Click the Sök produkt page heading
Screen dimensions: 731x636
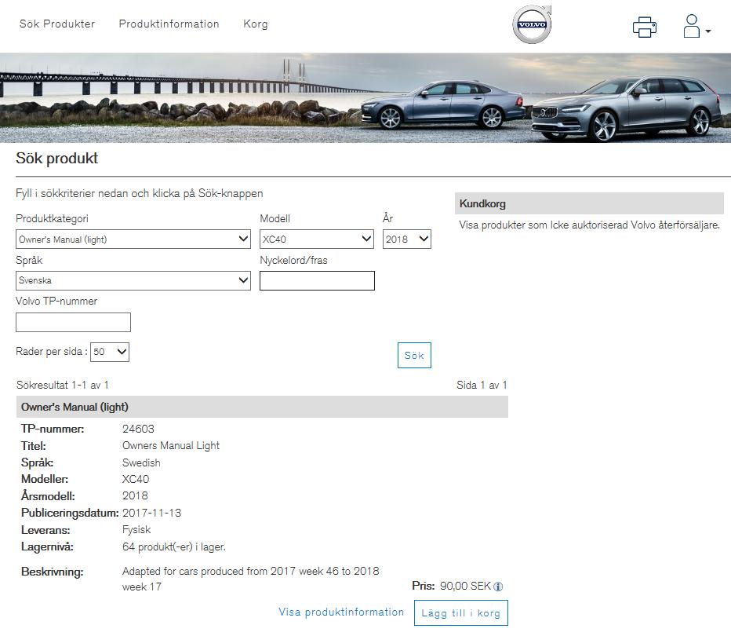coord(57,158)
